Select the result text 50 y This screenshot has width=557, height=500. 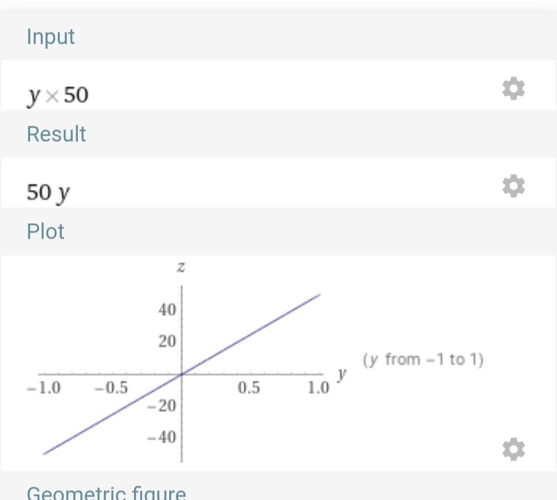pyautogui.click(x=48, y=193)
